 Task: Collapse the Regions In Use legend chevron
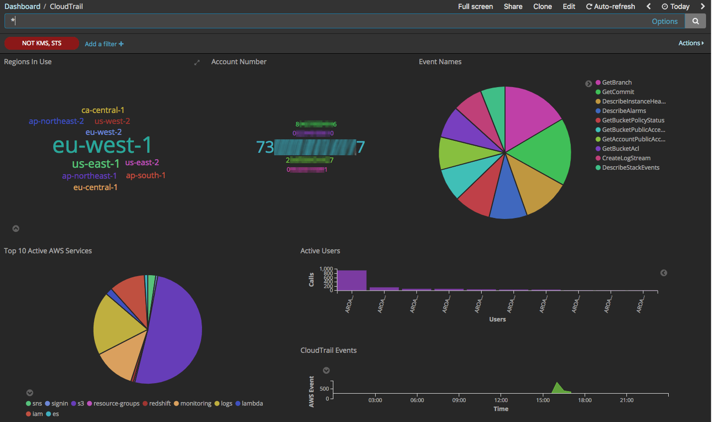(x=15, y=228)
